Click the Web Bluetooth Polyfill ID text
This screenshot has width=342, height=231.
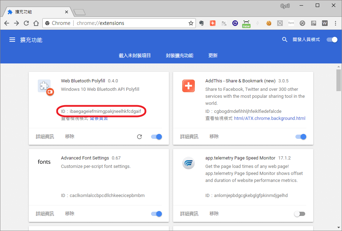click(101, 111)
